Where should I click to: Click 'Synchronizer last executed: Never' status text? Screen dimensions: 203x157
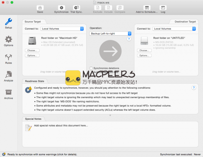(x=180, y=154)
